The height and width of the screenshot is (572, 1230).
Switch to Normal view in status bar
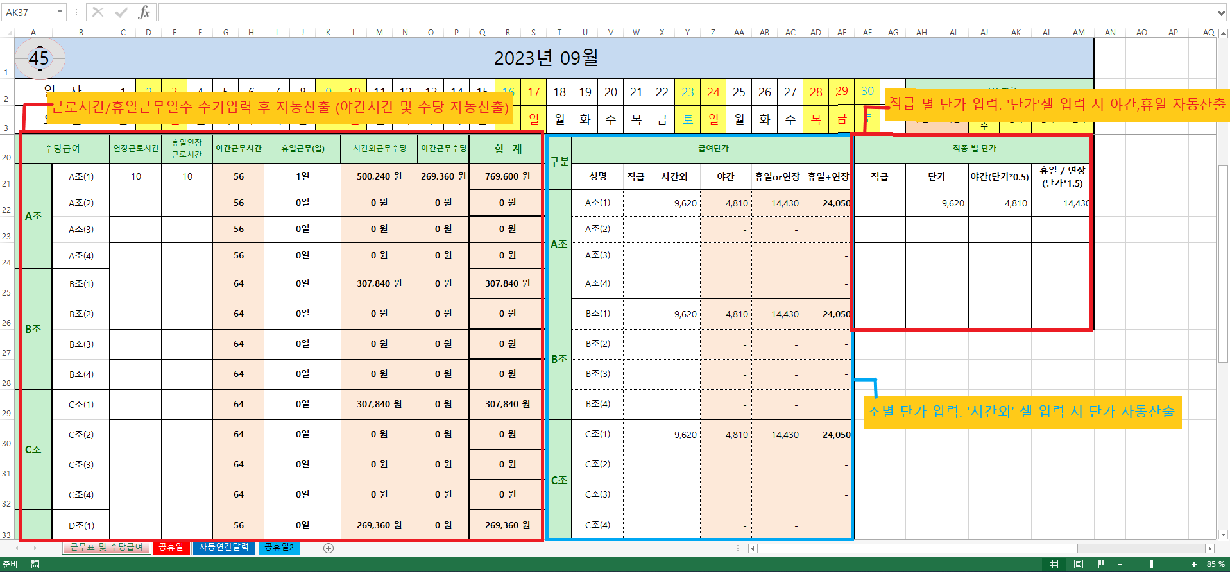1054,564
